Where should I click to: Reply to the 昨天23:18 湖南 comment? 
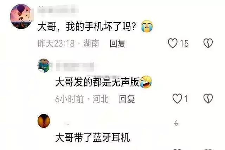[x=117, y=44]
